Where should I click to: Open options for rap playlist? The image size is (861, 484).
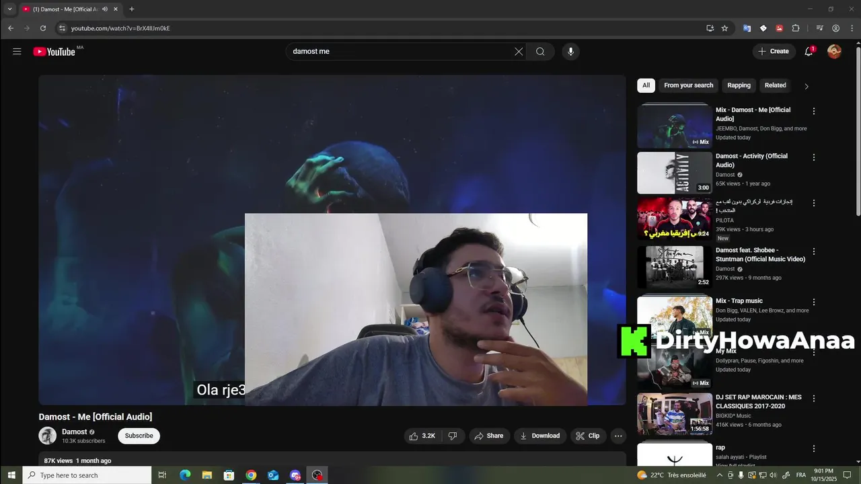click(813, 448)
